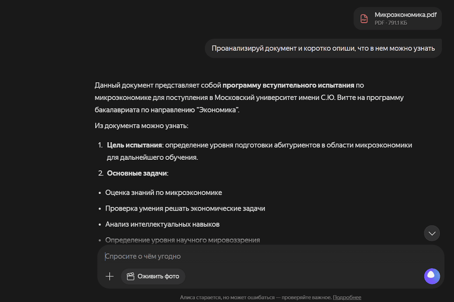Click the bold text программу вступительного испытания
The image size is (454, 302).
[288, 85]
